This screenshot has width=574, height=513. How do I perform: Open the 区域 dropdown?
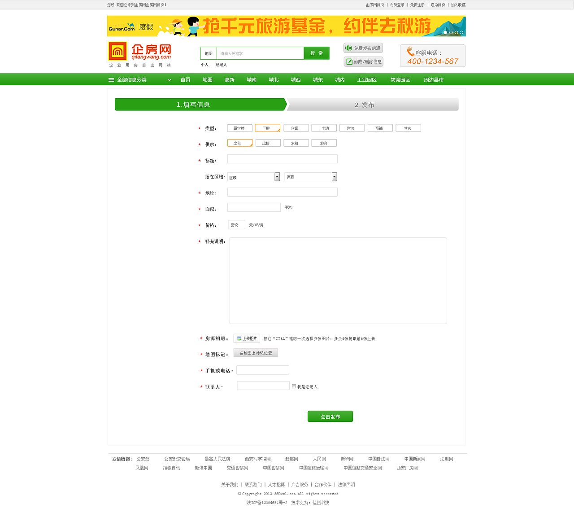(x=253, y=177)
